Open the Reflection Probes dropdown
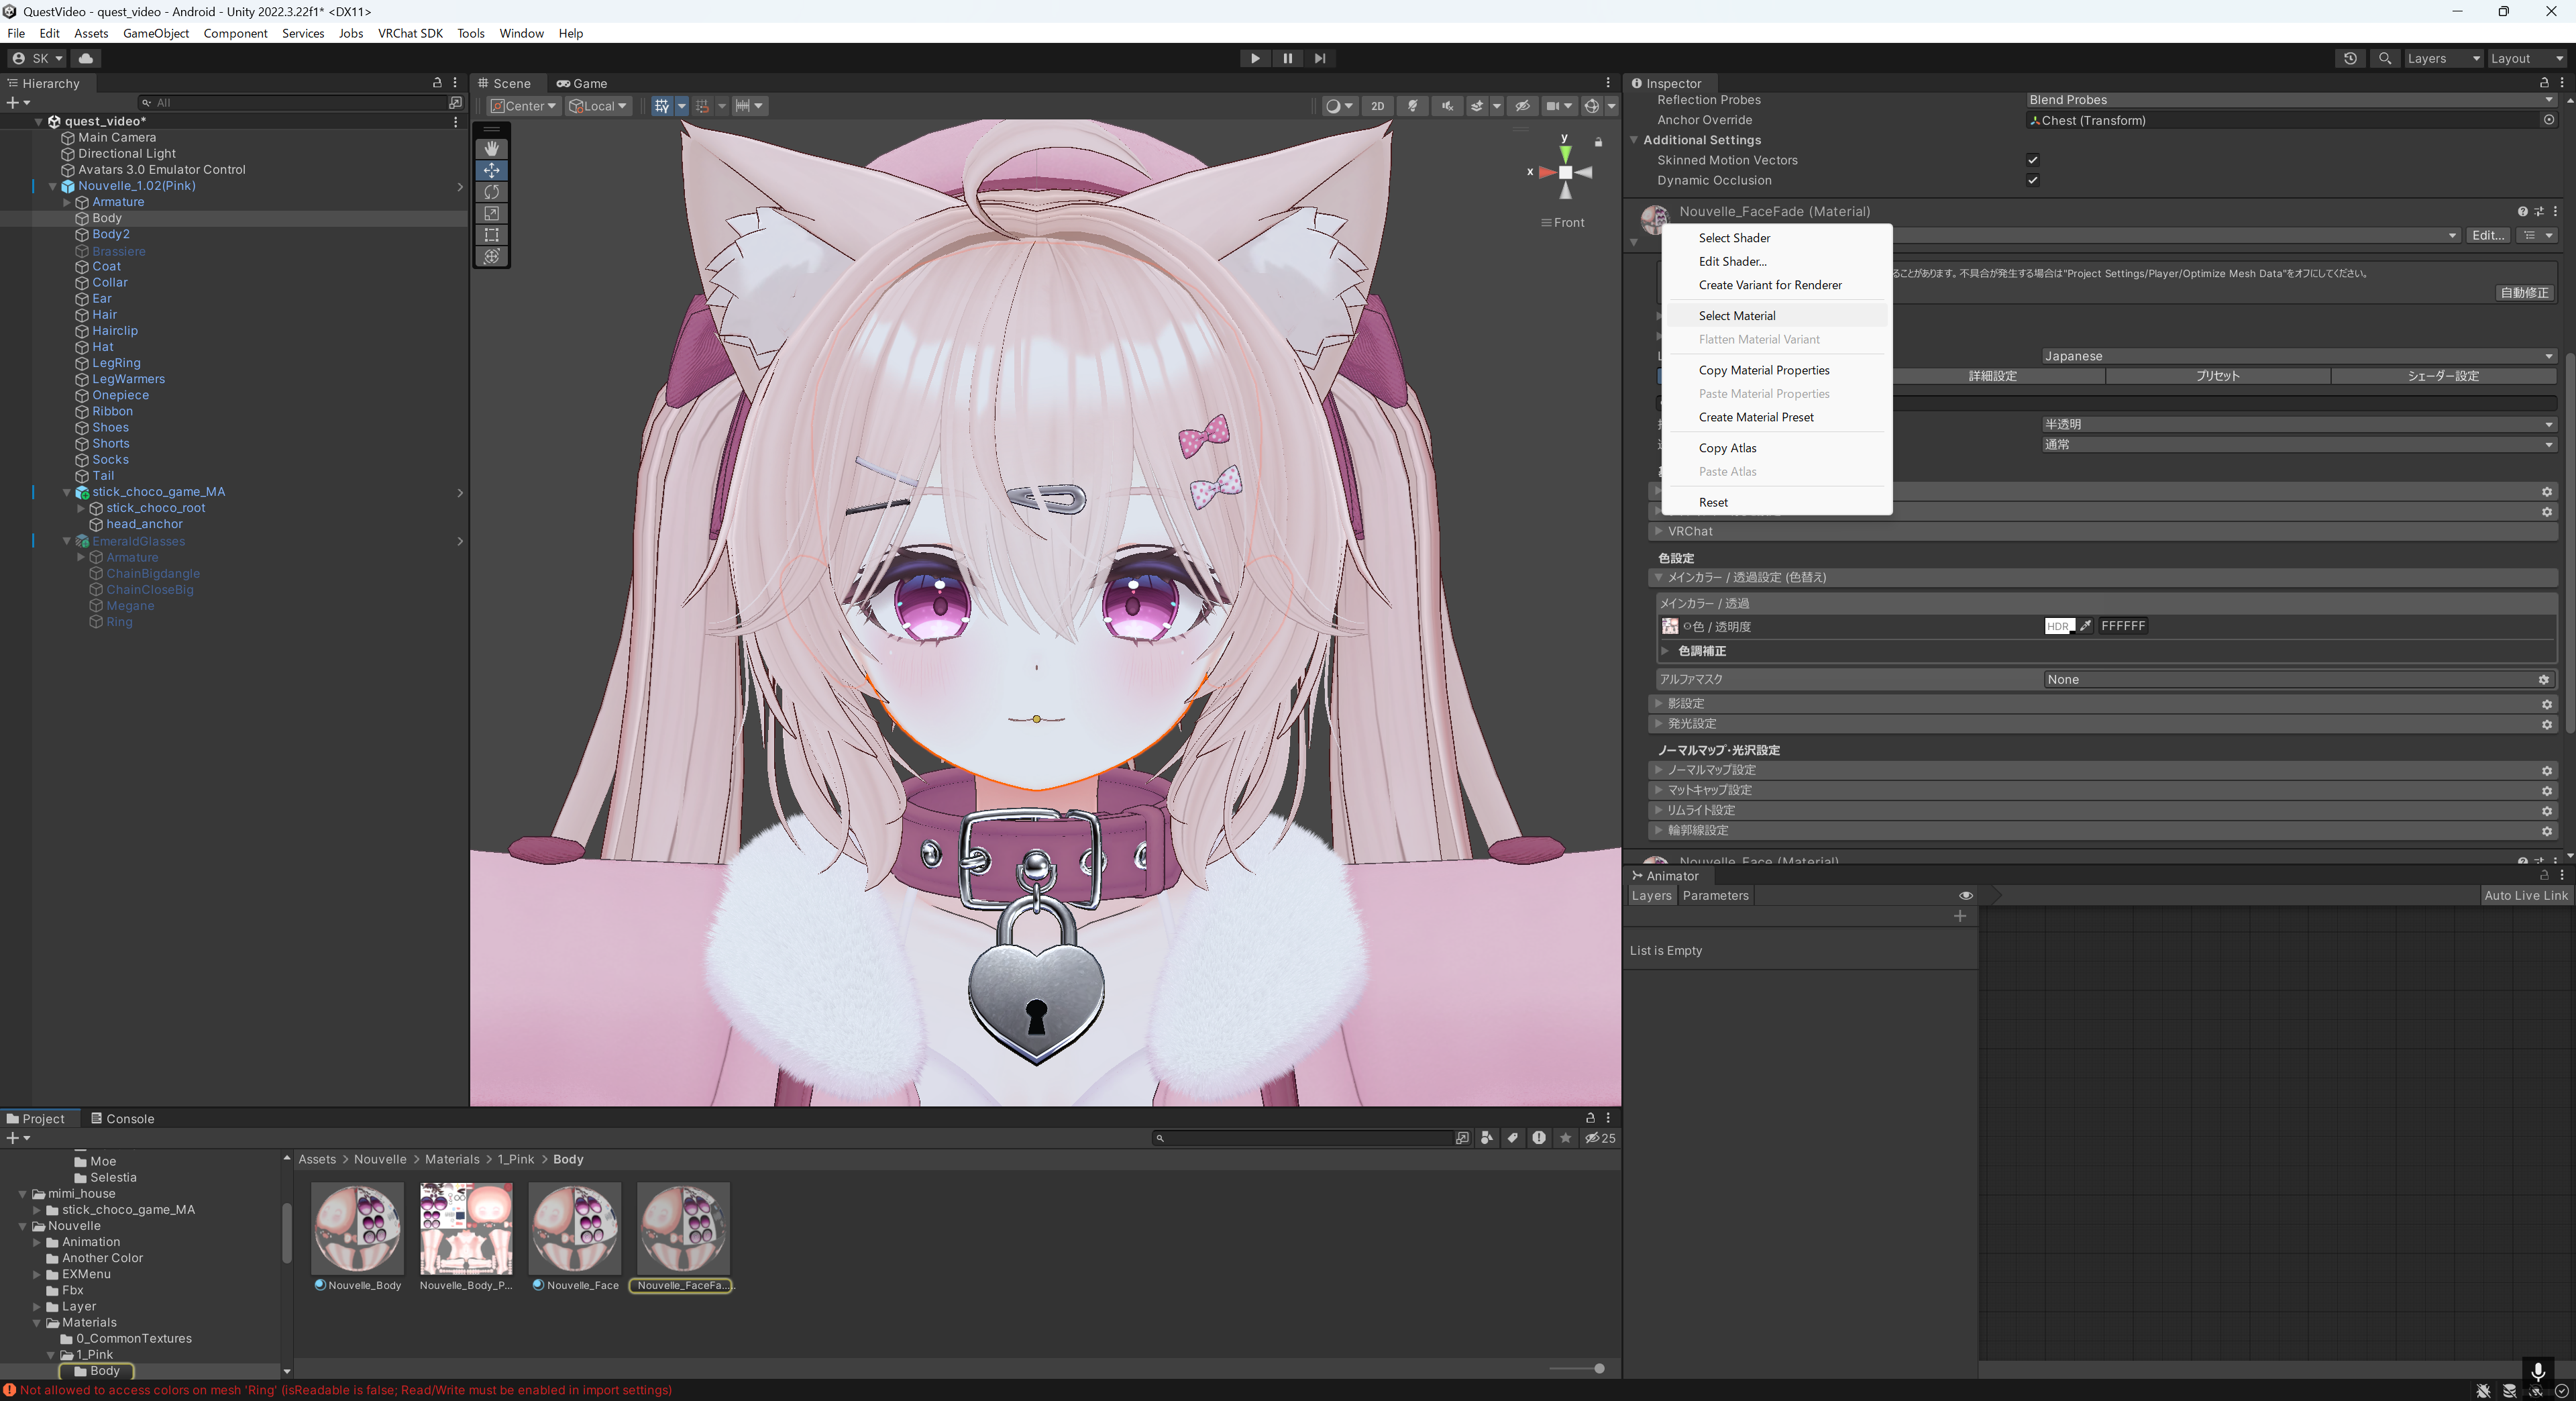 [x=2290, y=100]
